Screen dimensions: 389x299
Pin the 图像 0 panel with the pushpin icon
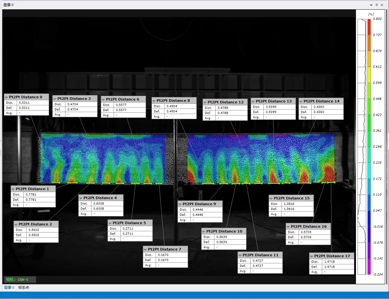pos(376,5)
